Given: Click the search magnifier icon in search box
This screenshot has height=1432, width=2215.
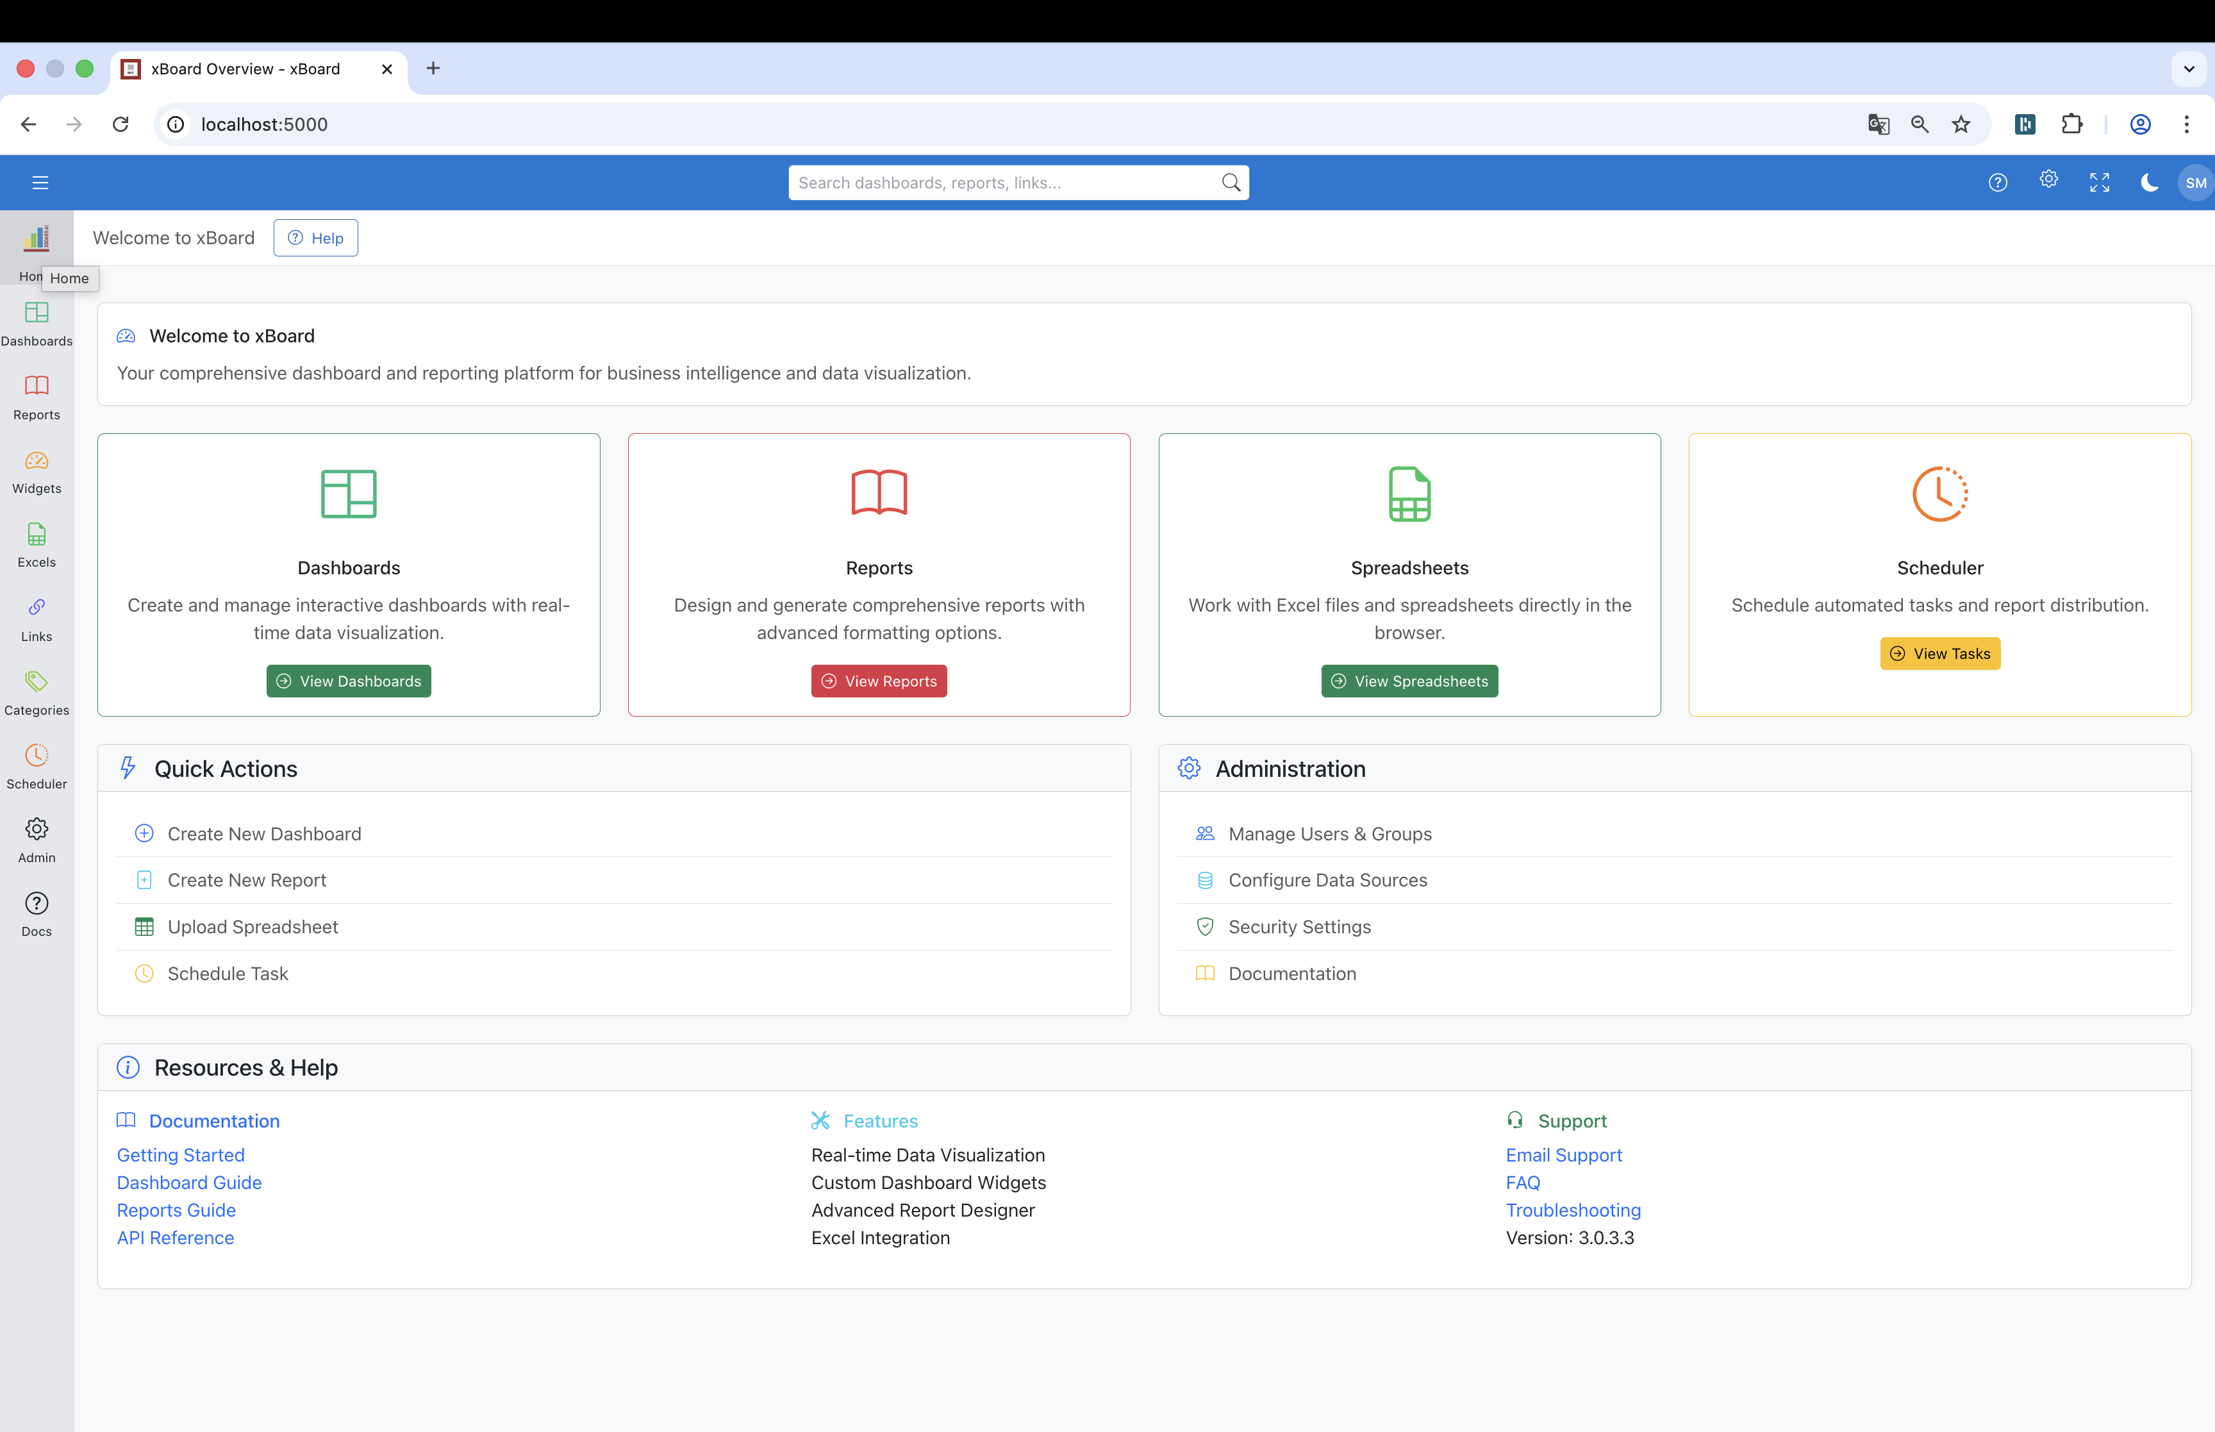Looking at the screenshot, I should click(1231, 182).
